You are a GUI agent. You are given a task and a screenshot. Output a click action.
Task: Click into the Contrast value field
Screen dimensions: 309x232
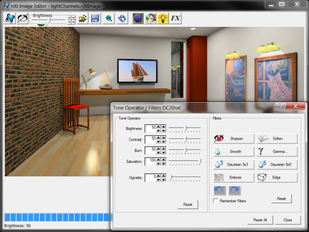(x=150, y=139)
